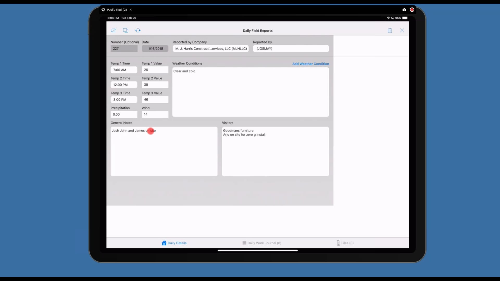Click the home icon beside Daily Details

pyautogui.click(x=164, y=243)
